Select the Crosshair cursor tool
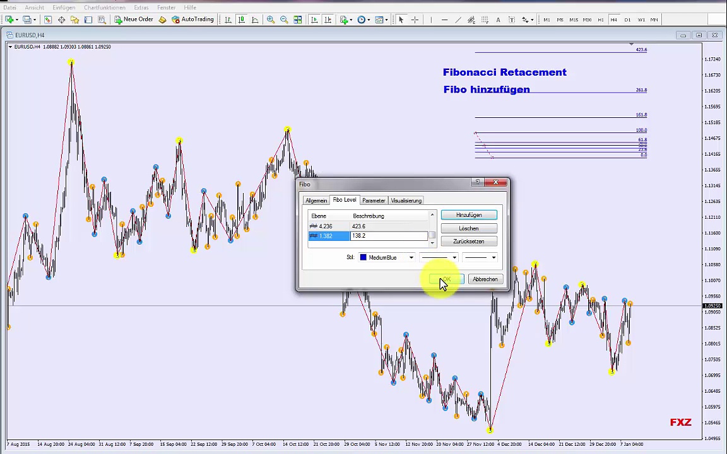Viewport: 727px width, 454px height. (x=415, y=20)
